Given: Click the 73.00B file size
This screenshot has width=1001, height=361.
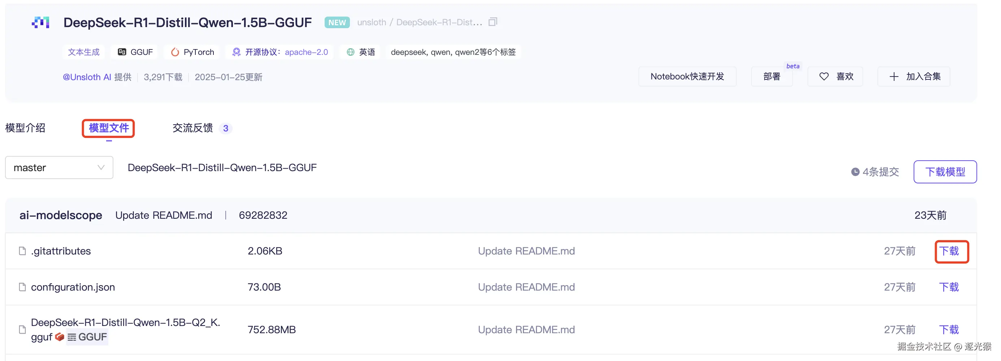Looking at the screenshot, I should click(x=264, y=287).
